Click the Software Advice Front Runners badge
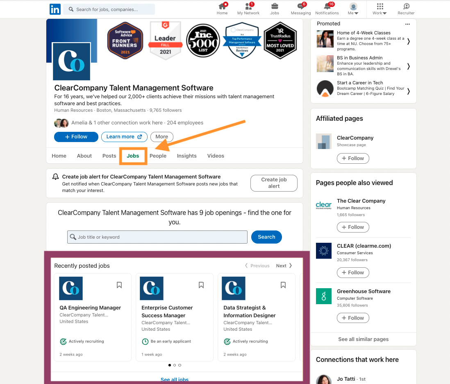The image size is (450, 384). pyautogui.click(x=125, y=41)
